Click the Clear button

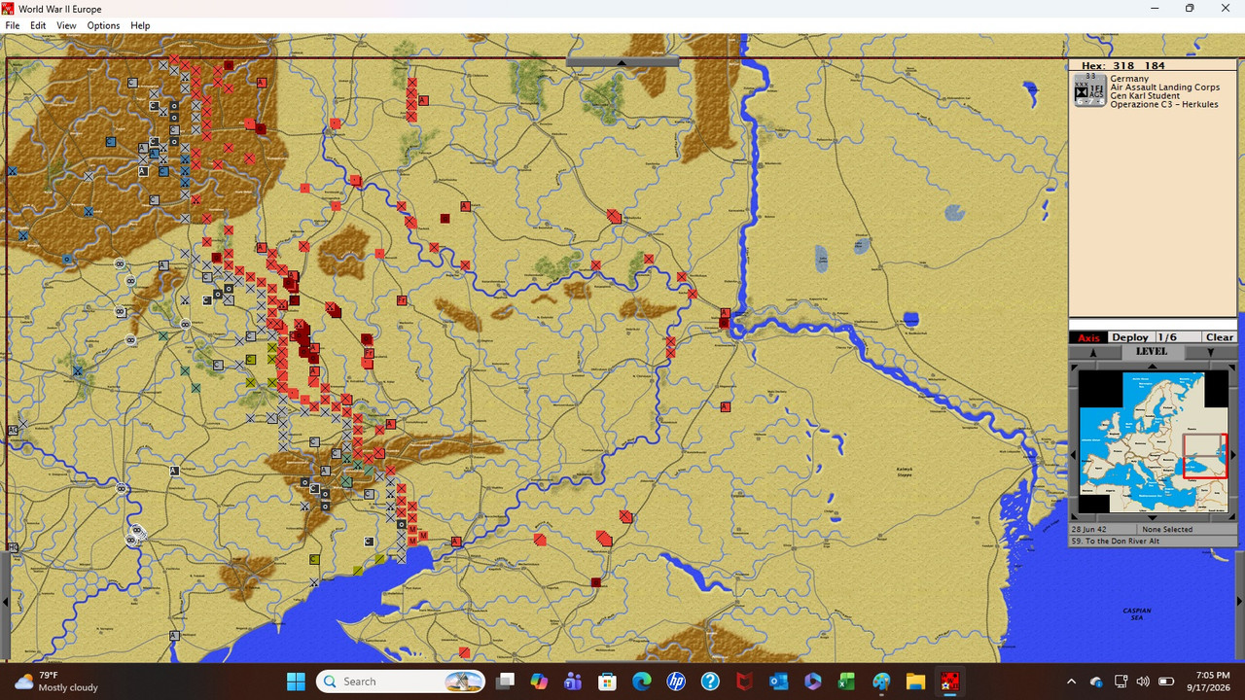pos(1220,337)
